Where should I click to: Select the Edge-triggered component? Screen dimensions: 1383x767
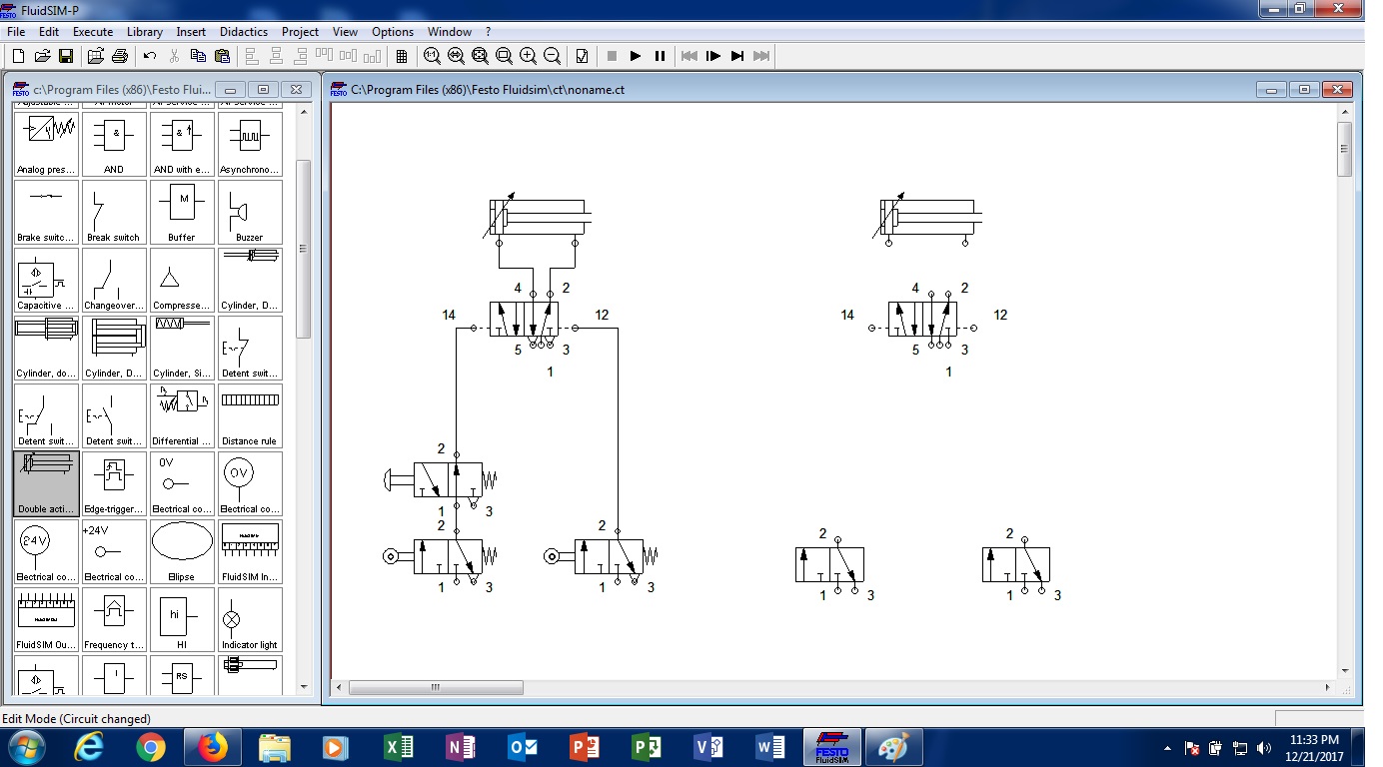(114, 483)
